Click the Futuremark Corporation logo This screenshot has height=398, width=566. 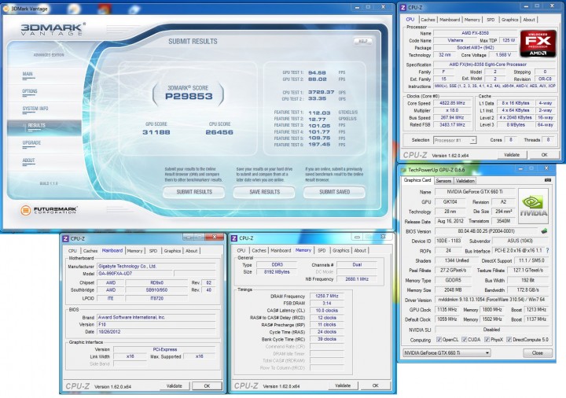coord(49,210)
